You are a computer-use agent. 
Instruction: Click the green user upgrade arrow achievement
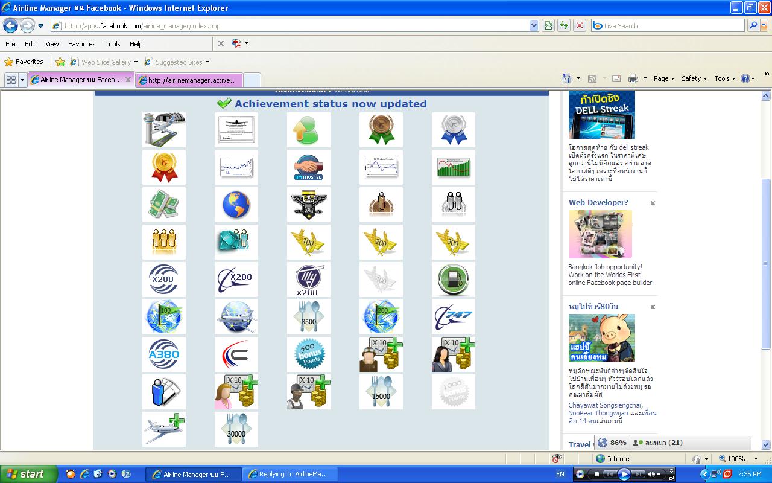(x=309, y=130)
